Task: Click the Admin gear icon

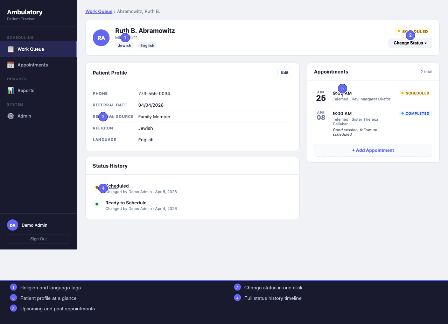Action: 11,116
